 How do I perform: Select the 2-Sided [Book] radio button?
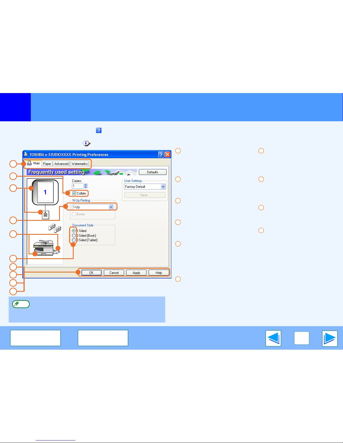74,236
